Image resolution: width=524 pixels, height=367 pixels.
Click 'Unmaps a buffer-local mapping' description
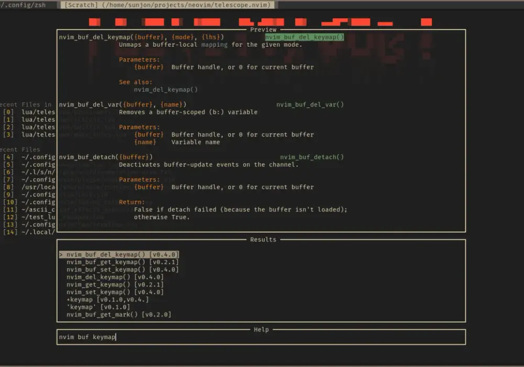click(x=211, y=45)
